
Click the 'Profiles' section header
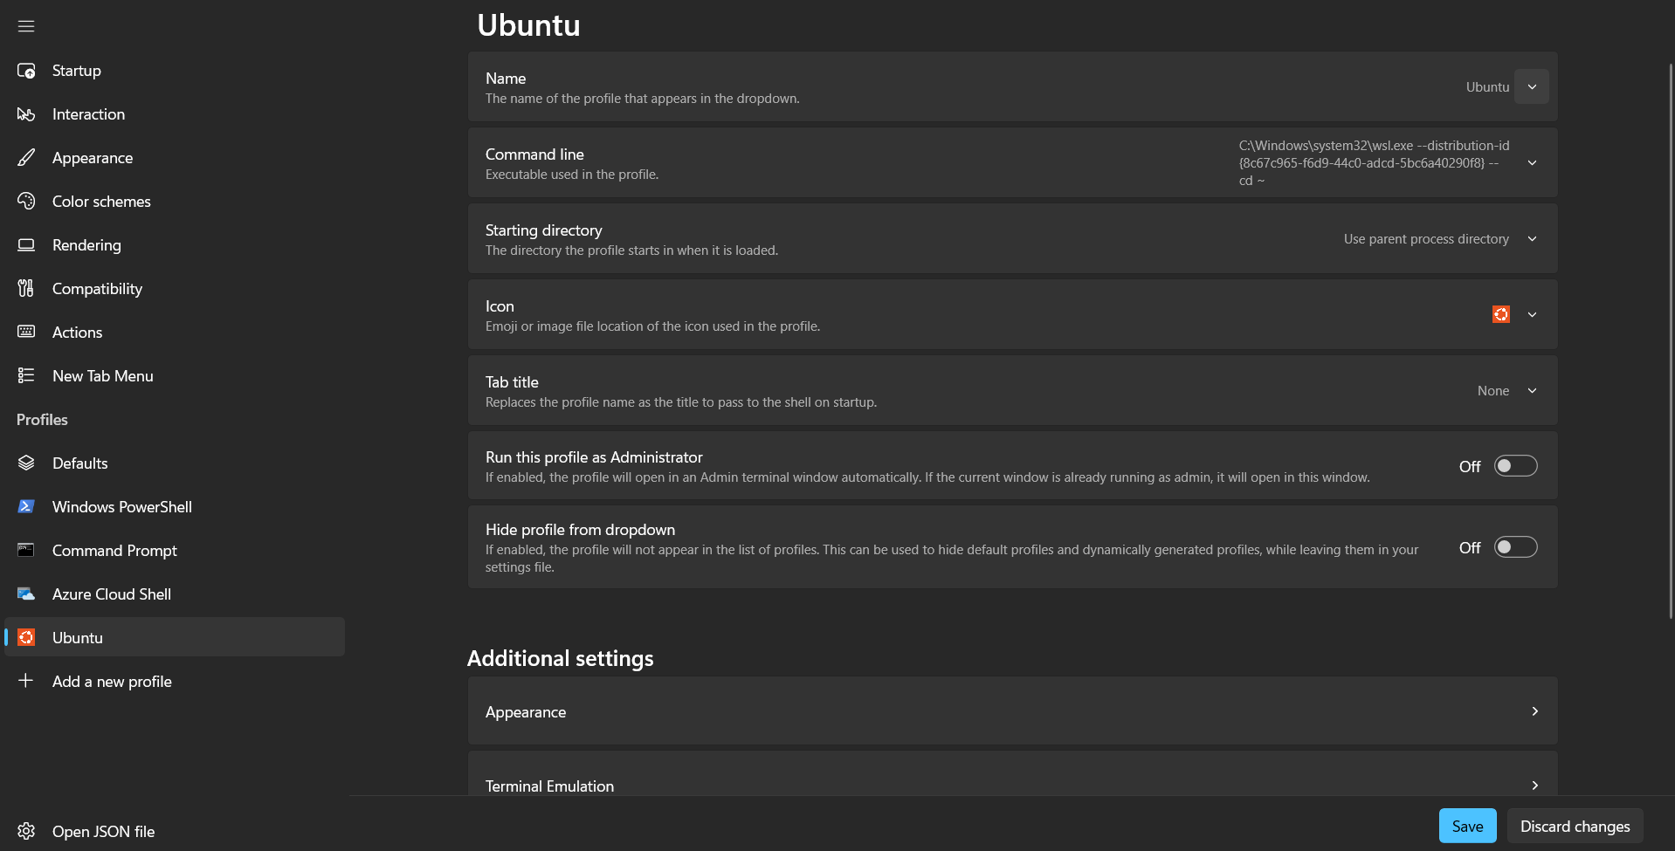(x=42, y=420)
